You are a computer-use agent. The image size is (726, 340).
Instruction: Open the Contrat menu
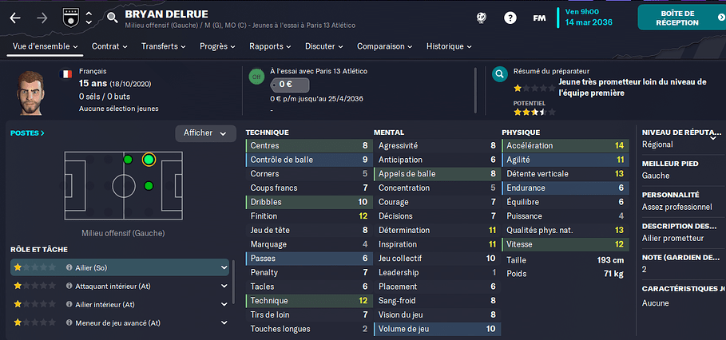tap(109, 46)
